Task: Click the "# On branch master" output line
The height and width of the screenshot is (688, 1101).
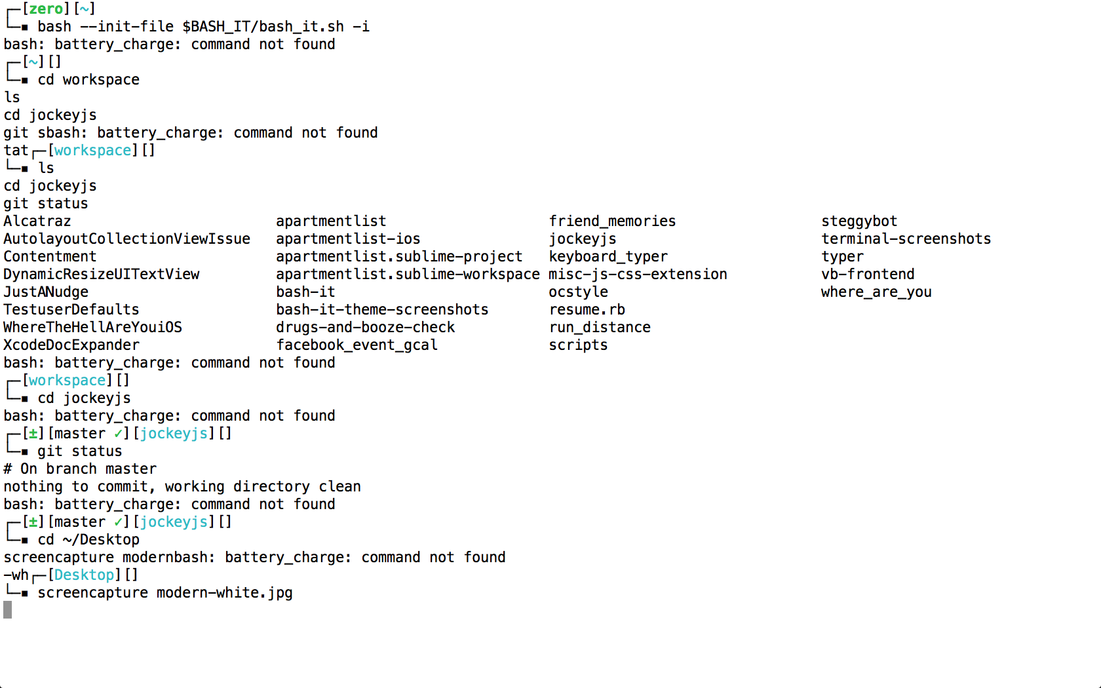Action: pos(80,468)
